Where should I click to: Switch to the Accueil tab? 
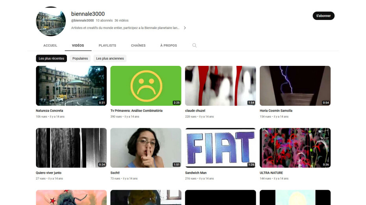point(50,45)
